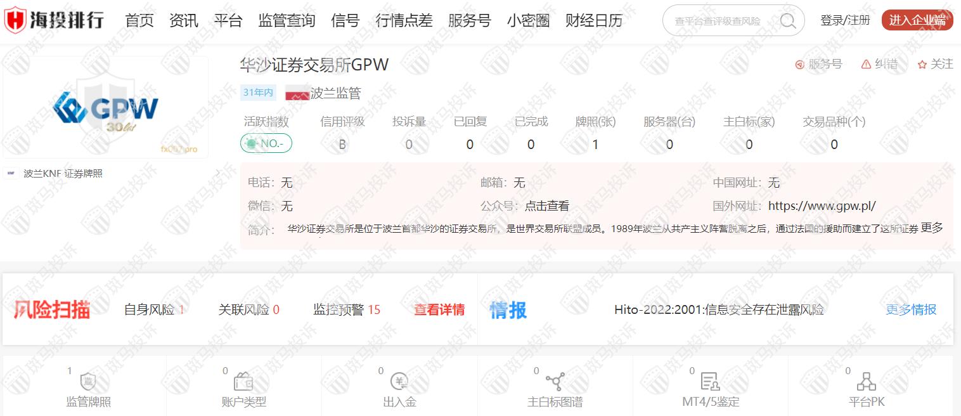Open the 账户类型 wallet icon
The height and width of the screenshot is (416, 961).
[244, 381]
